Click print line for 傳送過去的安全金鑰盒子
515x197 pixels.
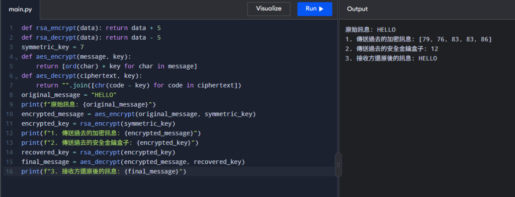(110, 143)
